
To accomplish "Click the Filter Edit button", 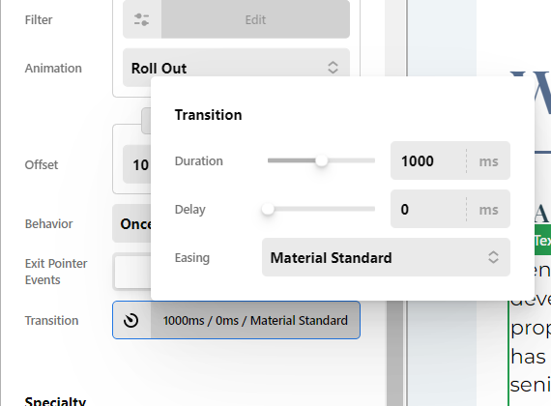I will [255, 19].
